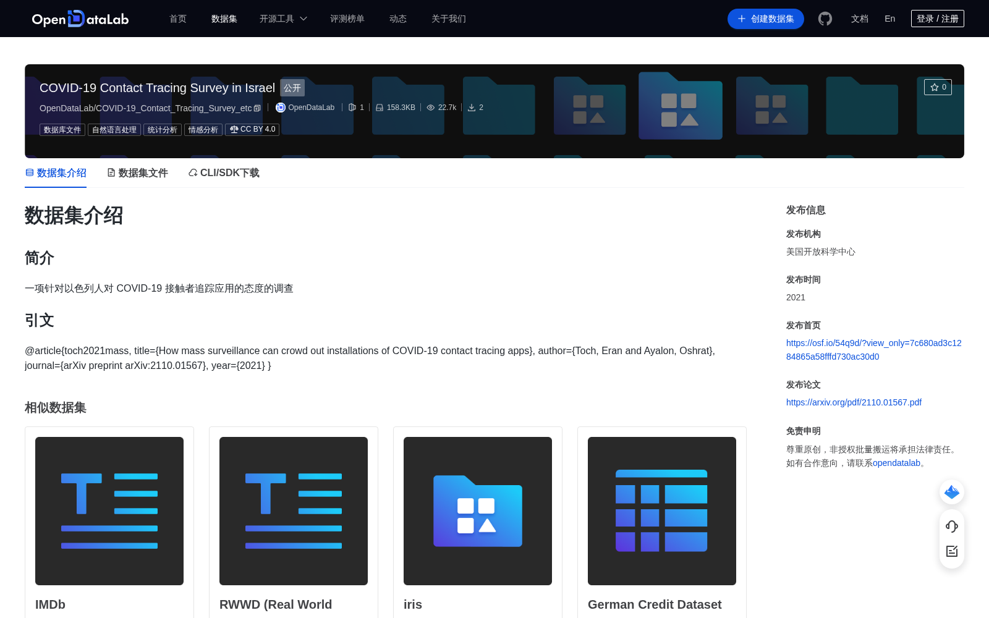Click the OpenDataLab/COVID-19_Contact_Tracing_Survey_etc path text

pyautogui.click(x=145, y=108)
